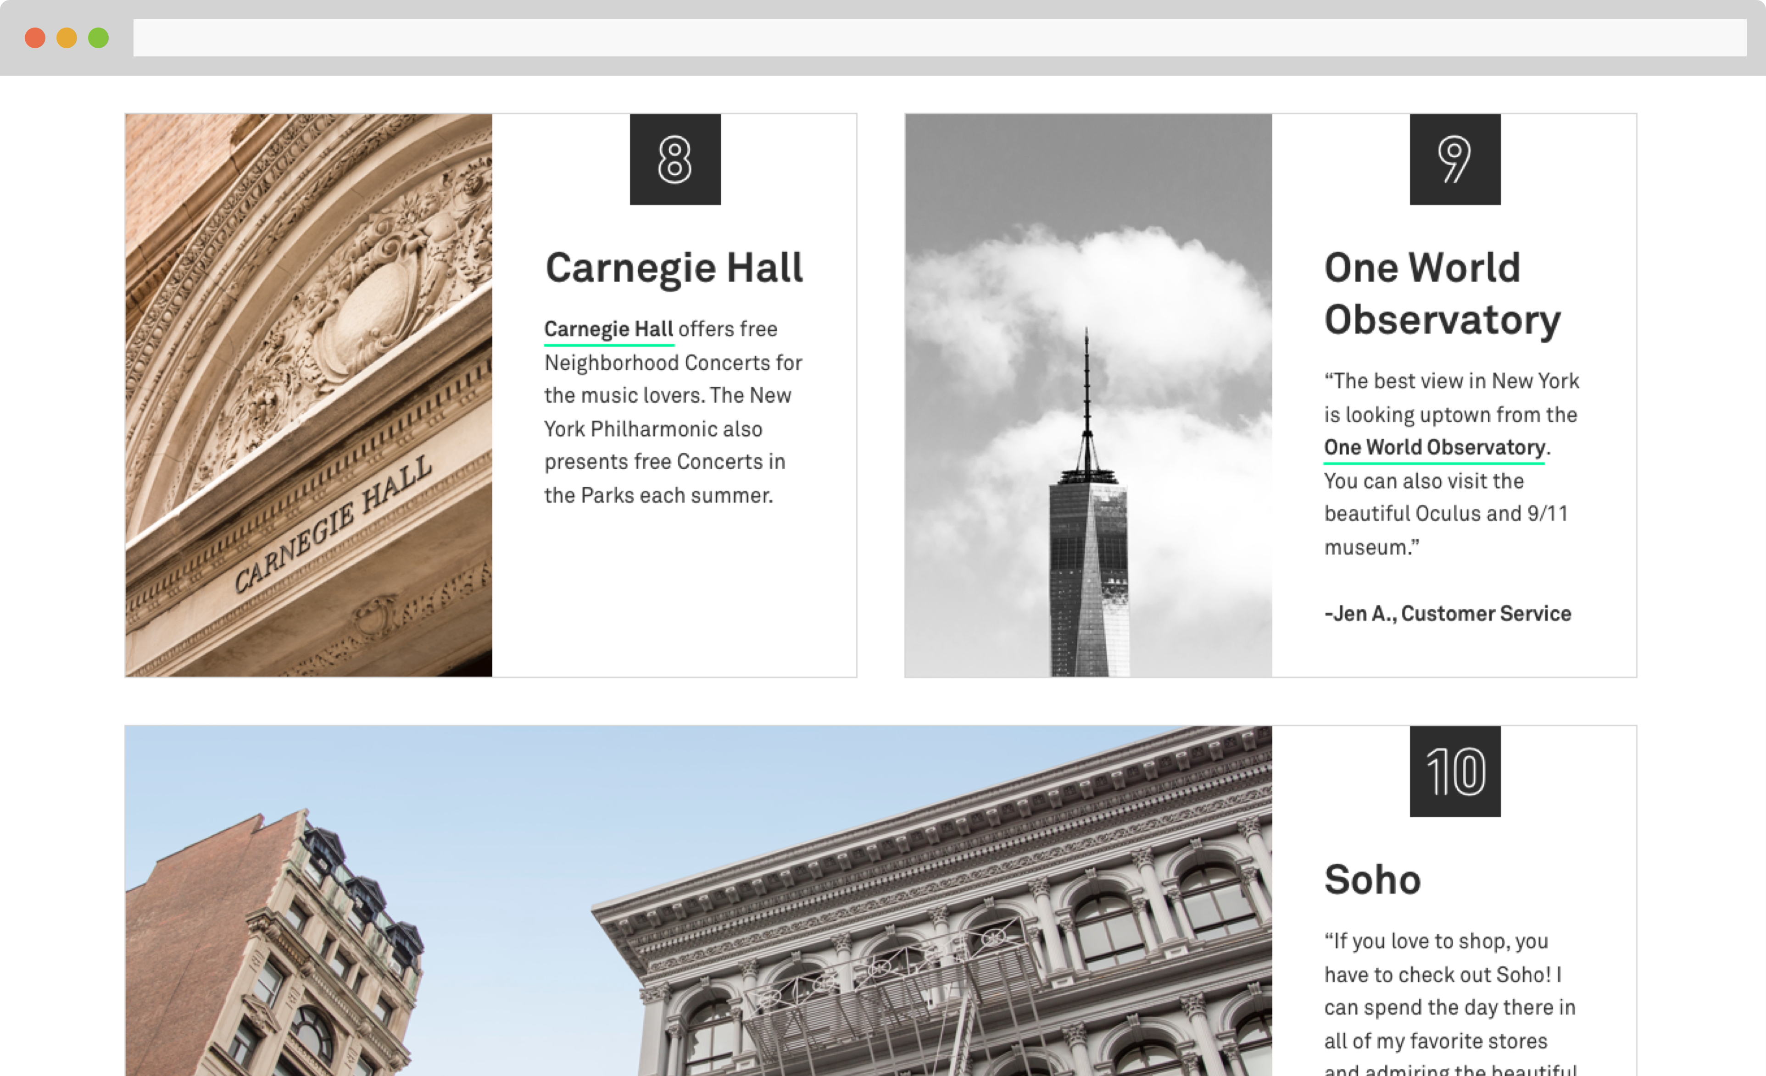Click the green maximize window dot
The image size is (1766, 1076).
(x=98, y=37)
